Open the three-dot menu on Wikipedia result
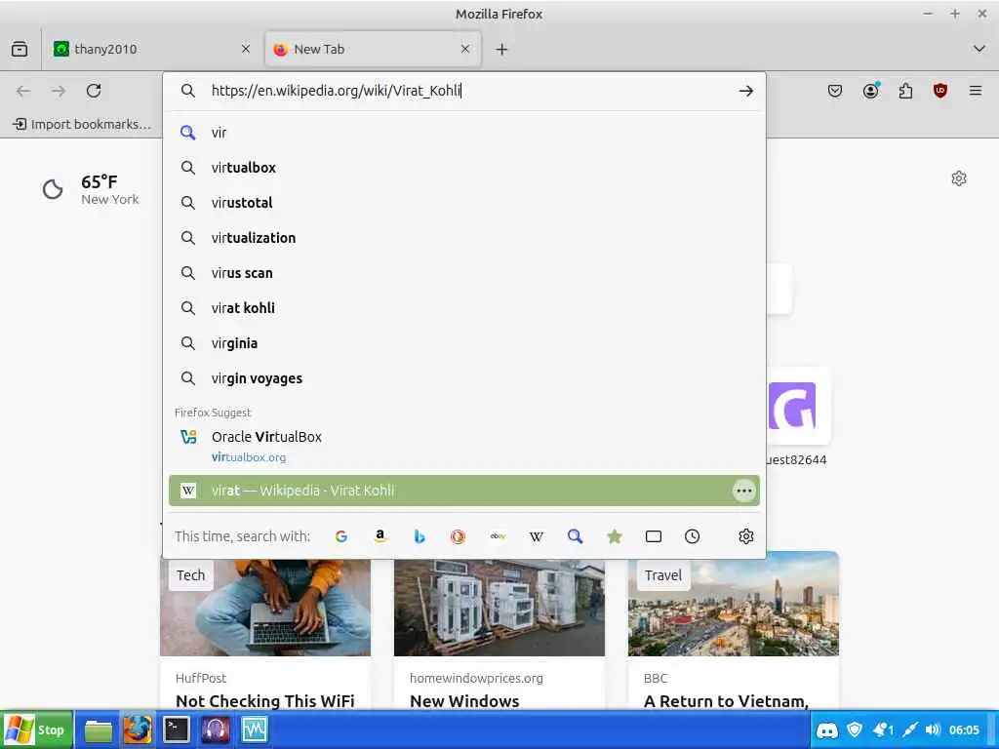Screen dimensions: 999x749 pos(743,492)
